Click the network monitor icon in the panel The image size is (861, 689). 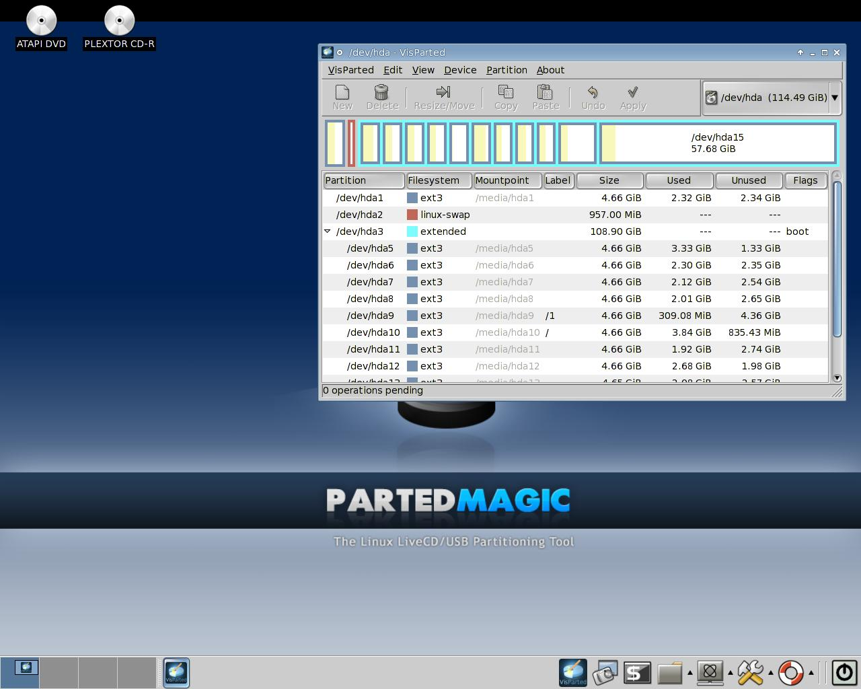coord(710,672)
